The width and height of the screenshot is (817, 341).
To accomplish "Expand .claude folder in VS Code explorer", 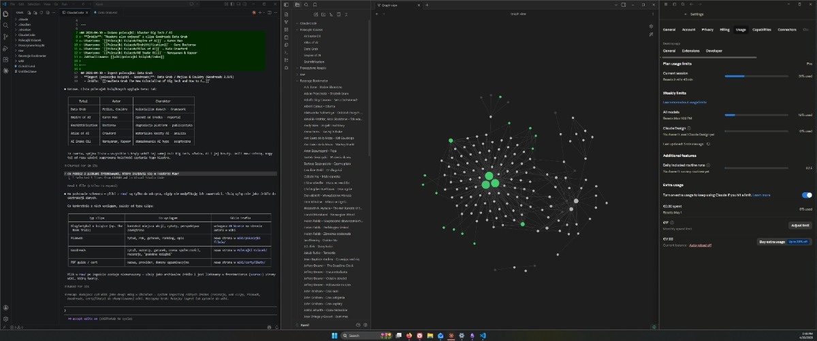I will coord(24,20).
